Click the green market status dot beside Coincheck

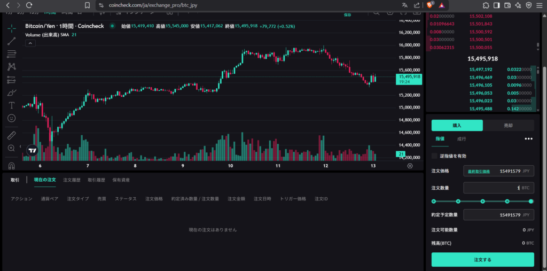pyautogui.click(x=112, y=26)
